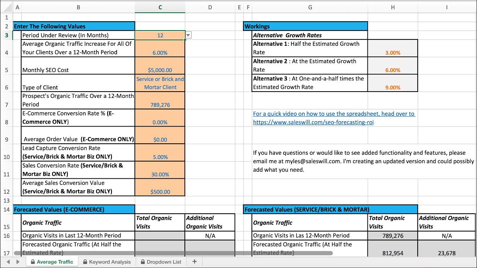Select the N/A cell in column I

tap(447, 236)
